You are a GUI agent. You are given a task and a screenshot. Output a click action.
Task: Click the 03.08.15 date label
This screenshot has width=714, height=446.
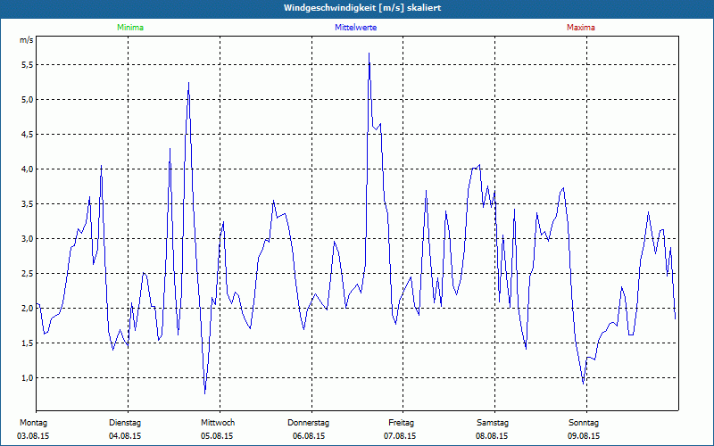point(33,436)
